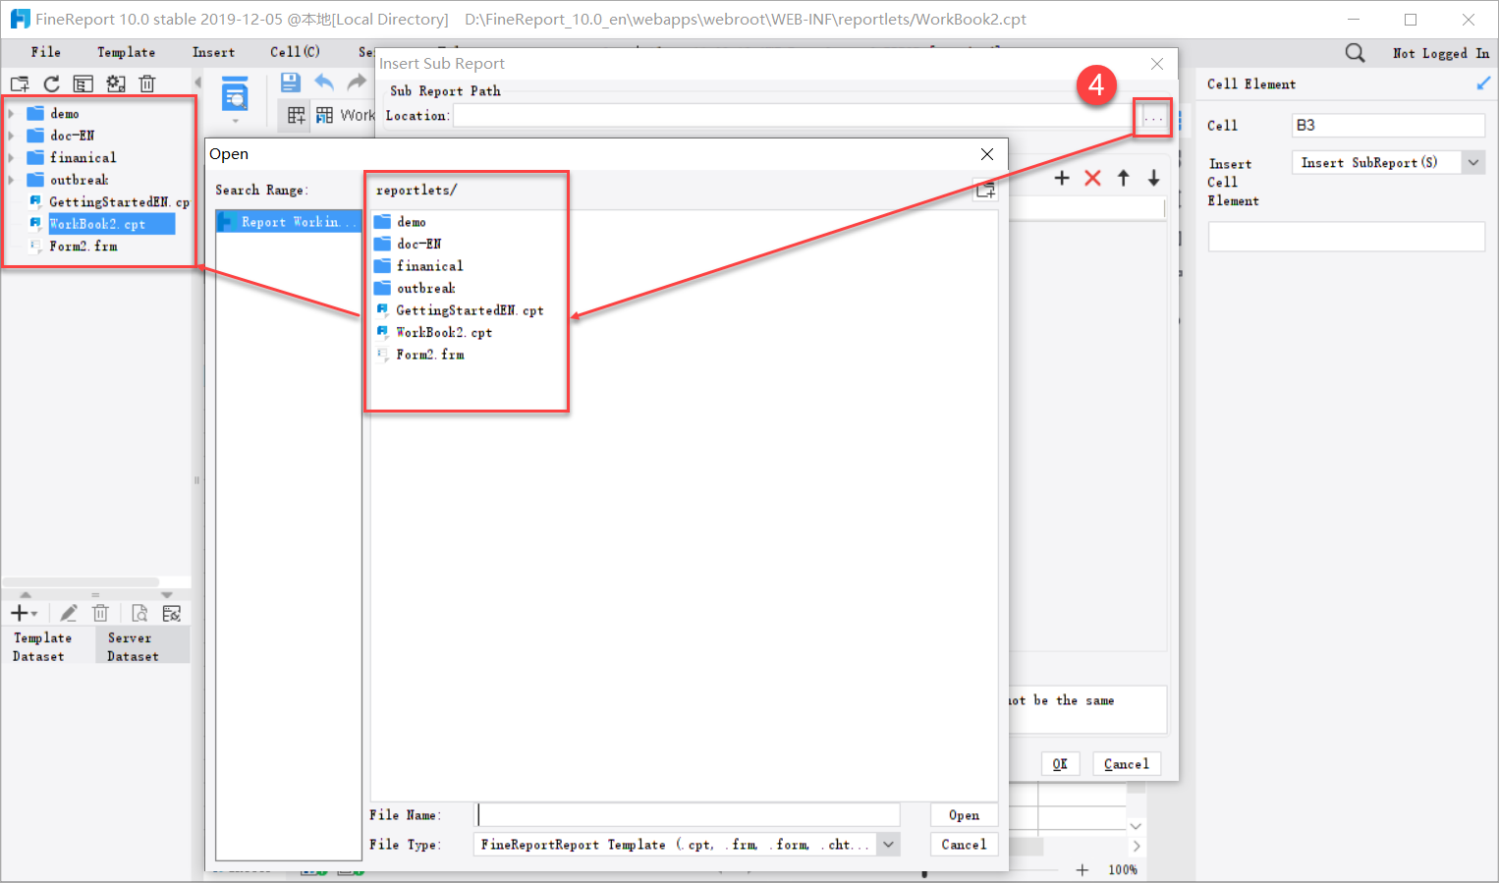Viewport: 1499px width, 883px height.
Task: Add a new row with the plus icon
Action: pyautogui.click(x=1061, y=178)
